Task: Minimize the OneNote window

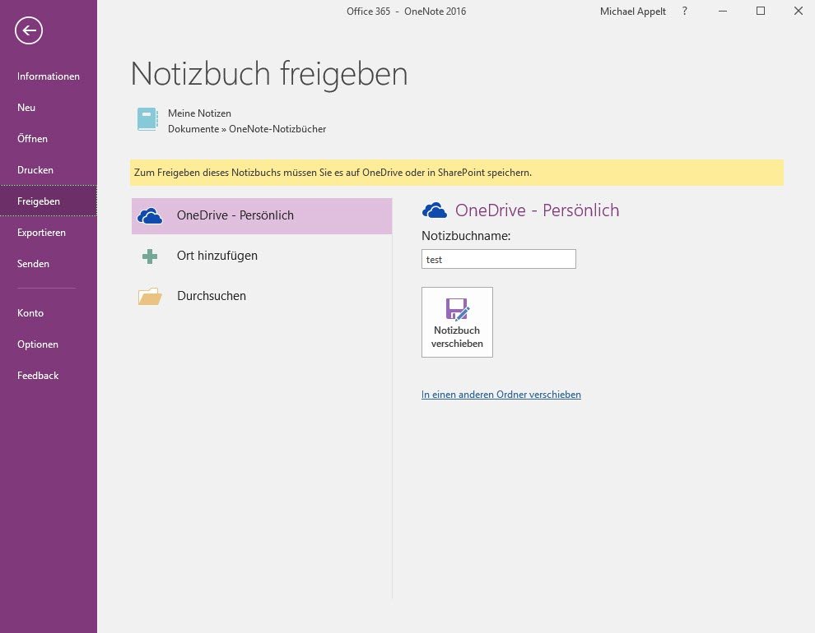Action: [723, 11]
